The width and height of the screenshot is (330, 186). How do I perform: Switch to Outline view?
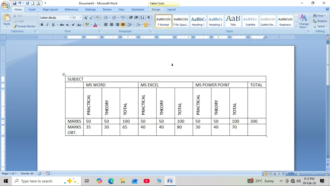click(x=279, y=174)
